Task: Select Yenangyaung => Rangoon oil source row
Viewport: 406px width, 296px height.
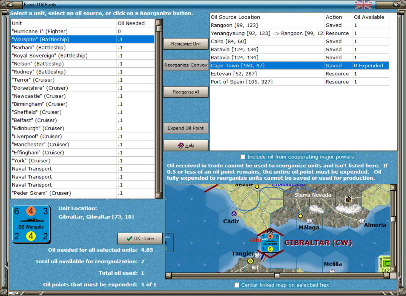Action: pos(299,33)
